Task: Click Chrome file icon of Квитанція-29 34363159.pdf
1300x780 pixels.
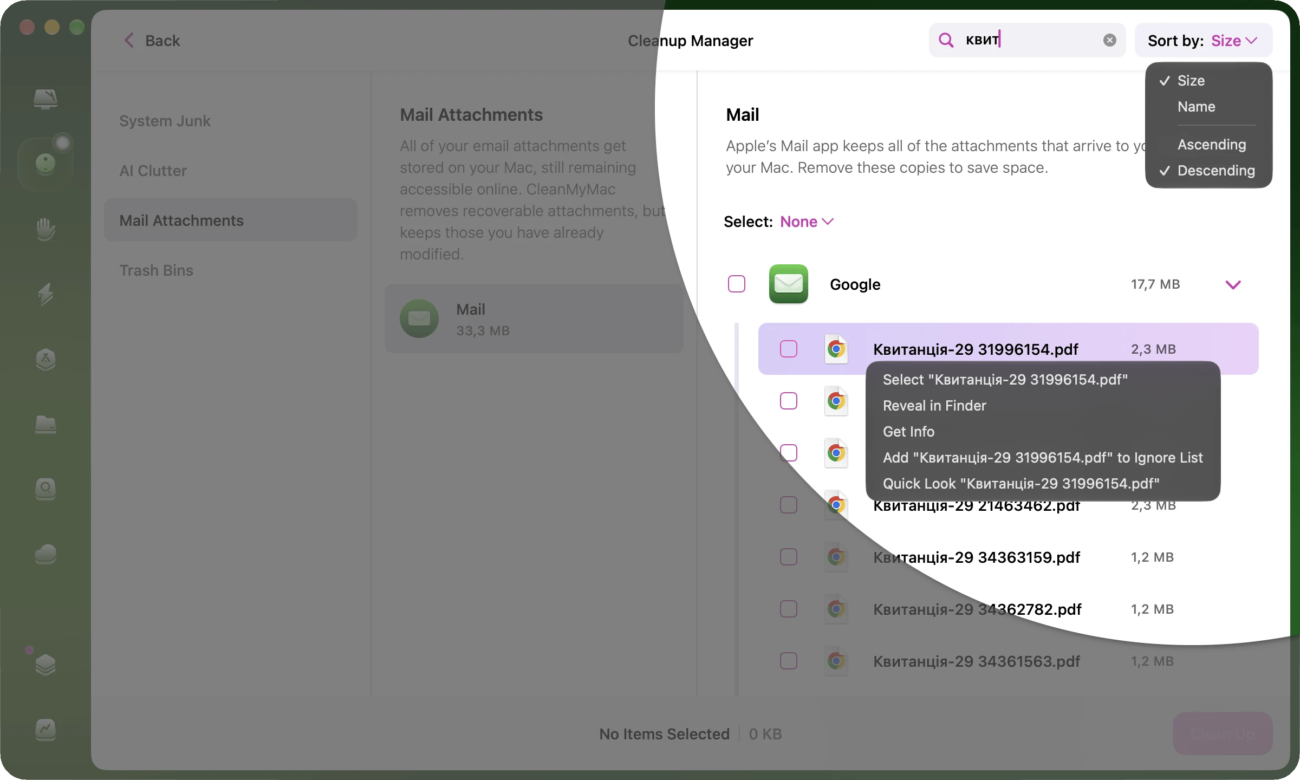Action: point(836,557)
